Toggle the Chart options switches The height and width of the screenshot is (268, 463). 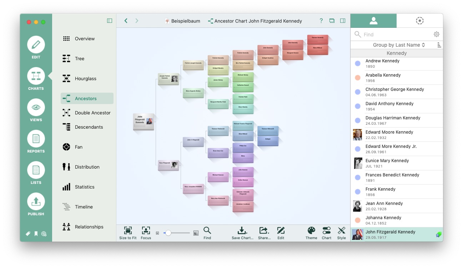click(x=326, y=231)
